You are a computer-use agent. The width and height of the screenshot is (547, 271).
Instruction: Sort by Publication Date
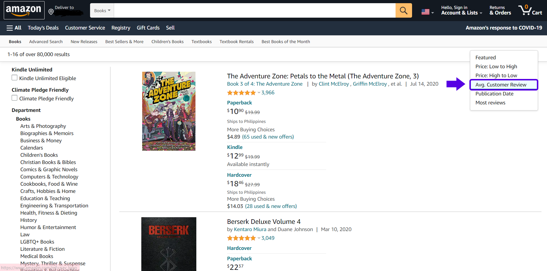(x=494, y=94)
